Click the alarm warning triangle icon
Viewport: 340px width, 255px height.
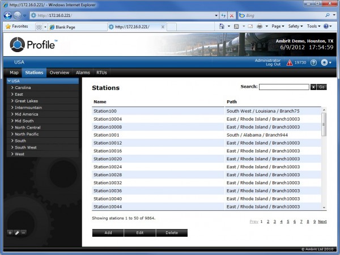tap(290, 62)
